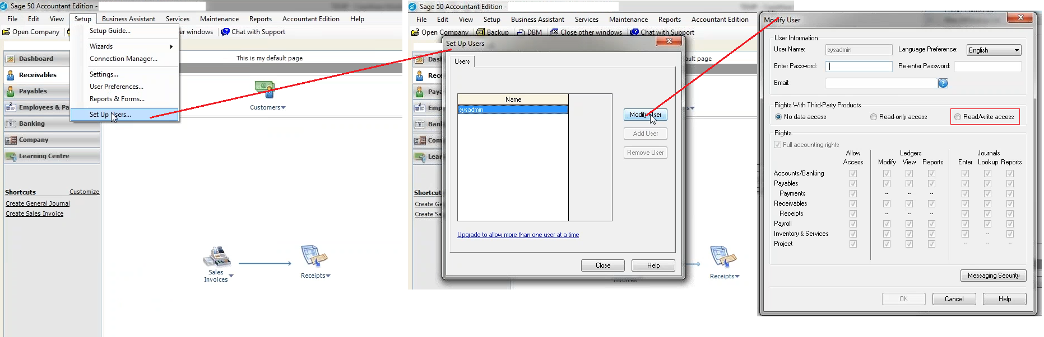Click the Enter Password field
Viewport: 1044px width, 337px height.
859,67
